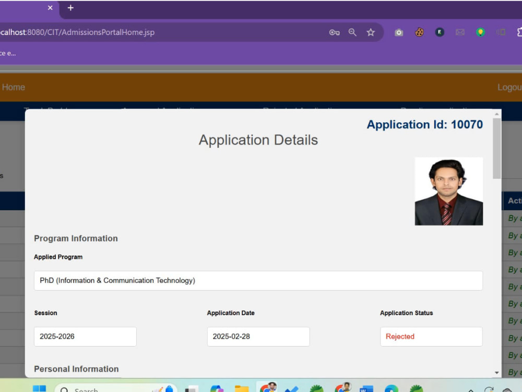The height and width of the screenshot is (392, 522).
Task: Click the Applied Program field
Action: click(x=258, y=281)
